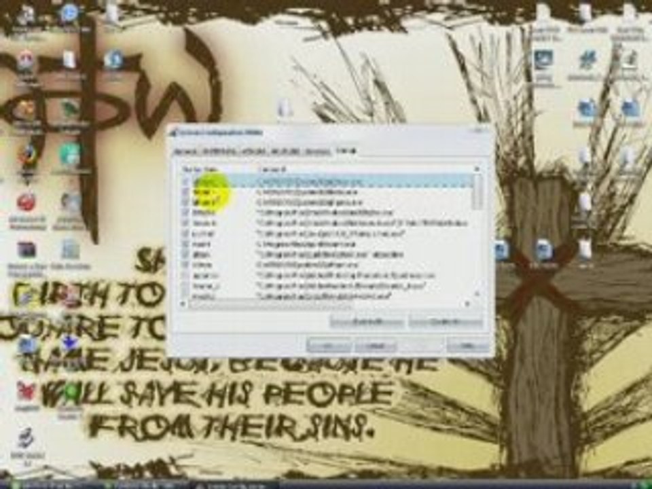The image size is (652, 489).
Task: Select the blue splat-shaped icon on the right side of the desktop
Action: pos(587,60)
